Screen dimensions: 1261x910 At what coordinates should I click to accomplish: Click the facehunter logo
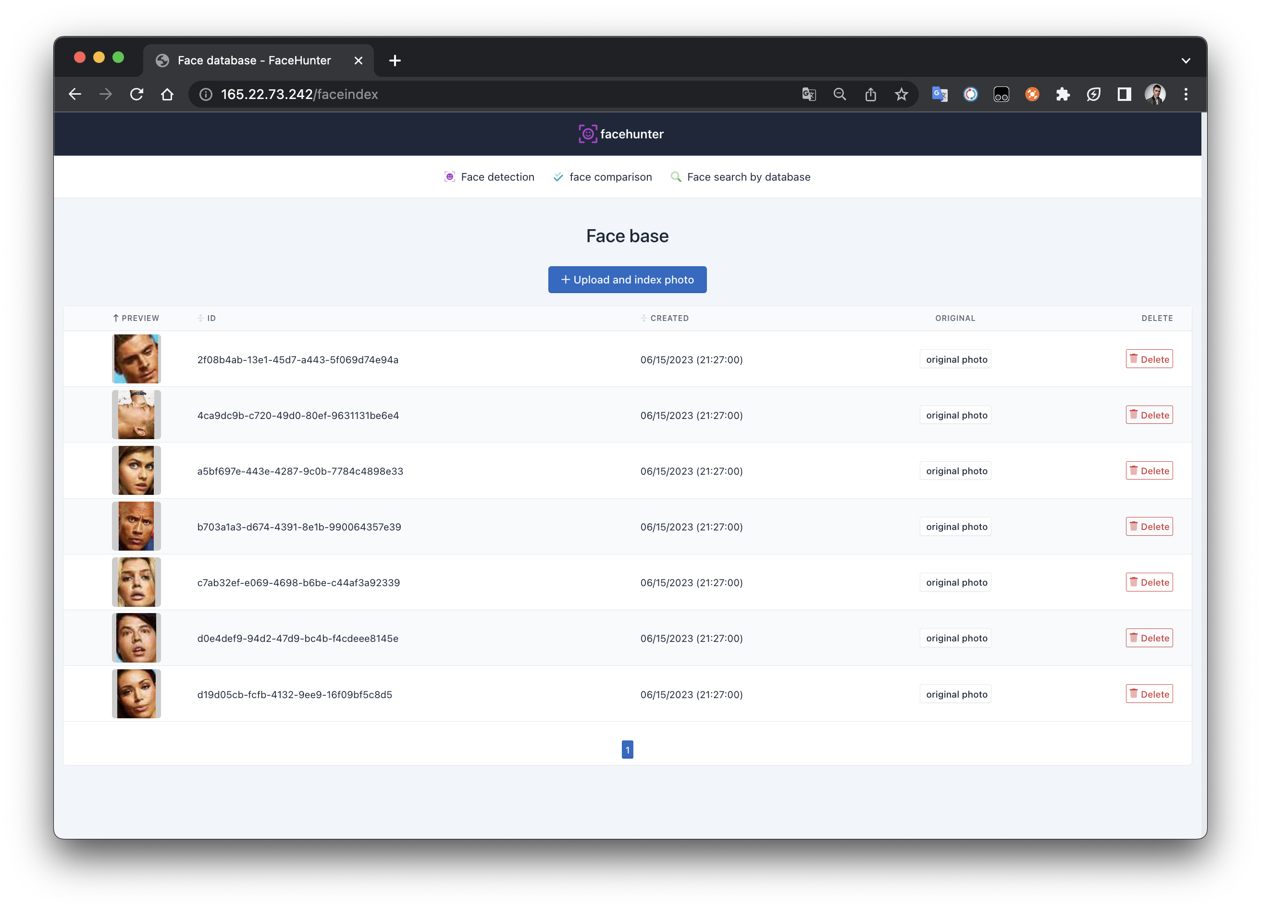click(x=621, y=134)
